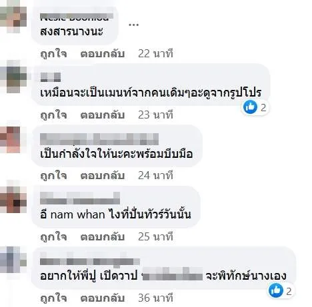Open avatar of the เป็นกำลังใจให้นะคะ commenter
312x307 pixels.
point(13,140)
